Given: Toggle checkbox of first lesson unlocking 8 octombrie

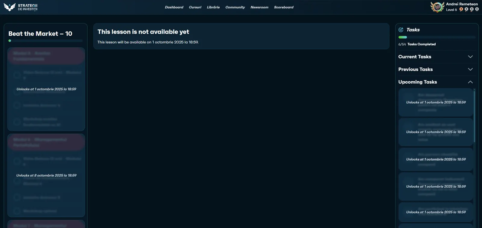Looking at the screenshot, I should point(17,161).
